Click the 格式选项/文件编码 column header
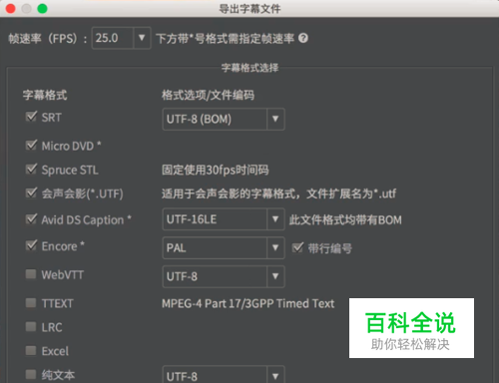This screenshot has width=499, height=383. pyautogui.click(x=208, y=95)
